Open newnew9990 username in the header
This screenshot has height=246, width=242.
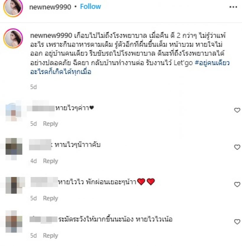pyautogui.click(x=50, y=7)
